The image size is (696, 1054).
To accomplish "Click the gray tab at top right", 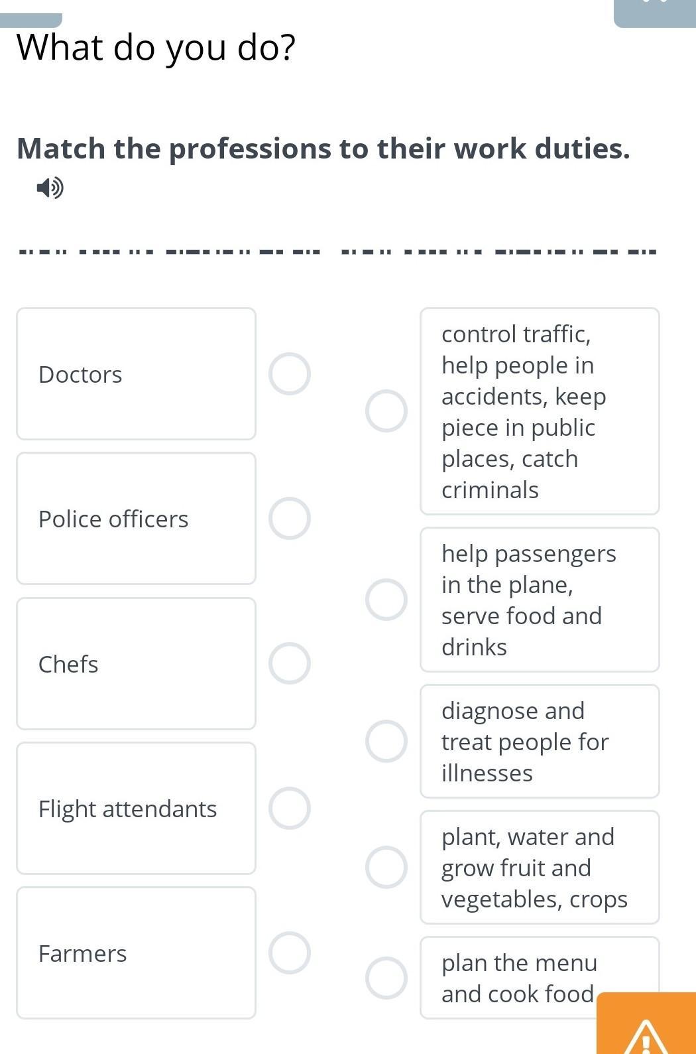I will [x=654, y=13].
